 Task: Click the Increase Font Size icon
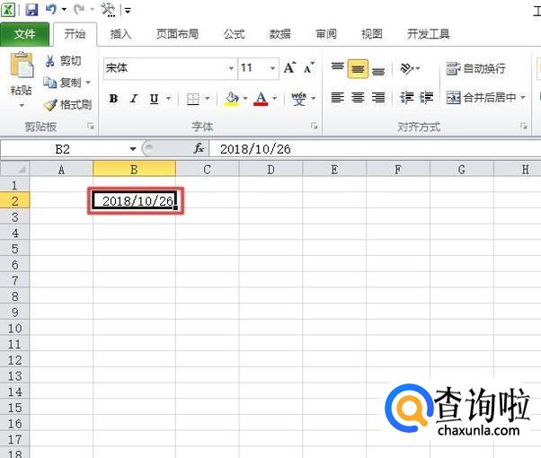coord(289,68)
